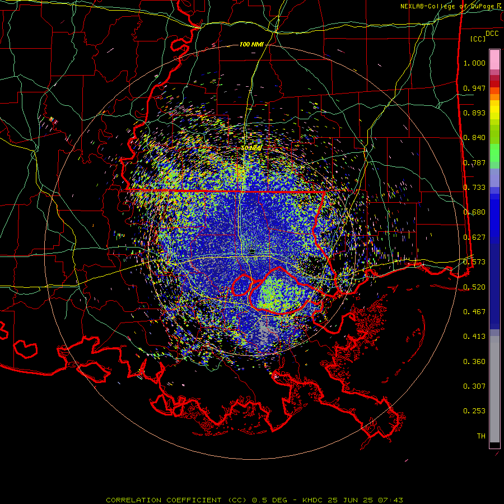Viewport: 504px width, 504px height.
Task: Pick the lavender segment of color scale
Action: click(494, 178)
